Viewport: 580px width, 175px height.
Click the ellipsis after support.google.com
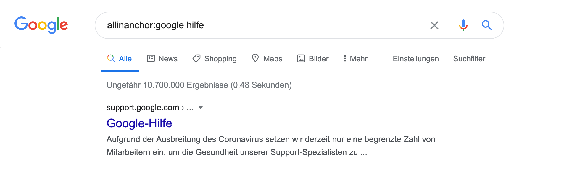[190, 108]
